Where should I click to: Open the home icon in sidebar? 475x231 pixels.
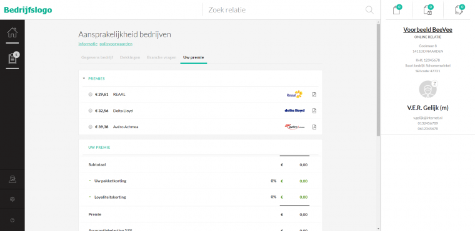point(12,32)
